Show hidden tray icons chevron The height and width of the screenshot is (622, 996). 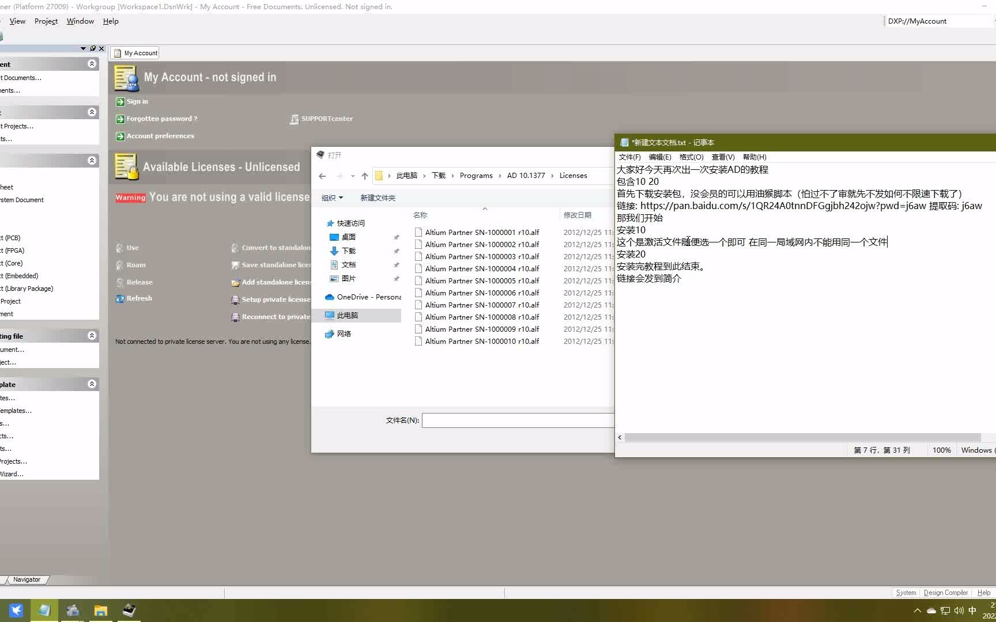917,610
